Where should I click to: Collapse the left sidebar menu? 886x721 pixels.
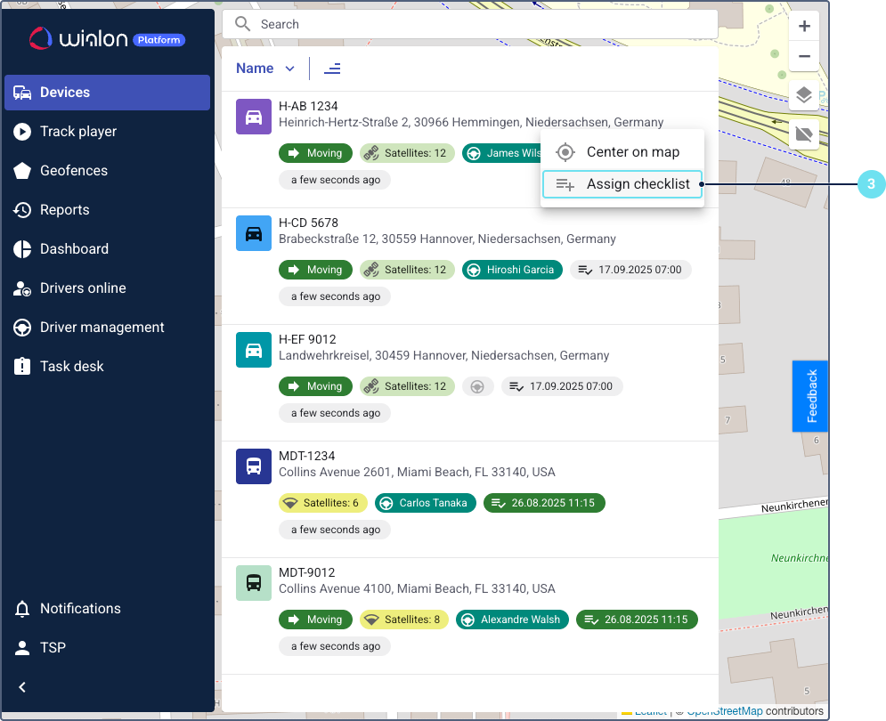(23, 686)
